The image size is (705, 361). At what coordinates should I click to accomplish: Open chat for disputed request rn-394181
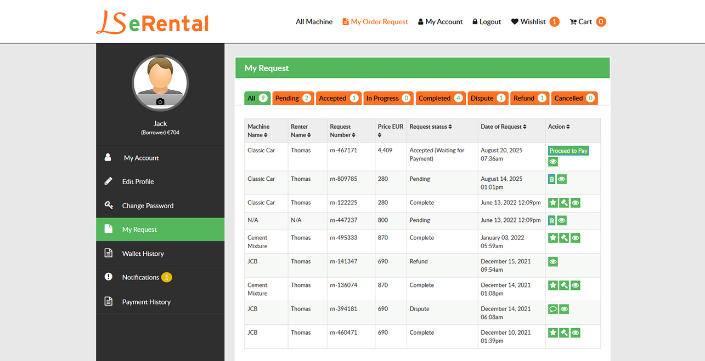[552, 308]
